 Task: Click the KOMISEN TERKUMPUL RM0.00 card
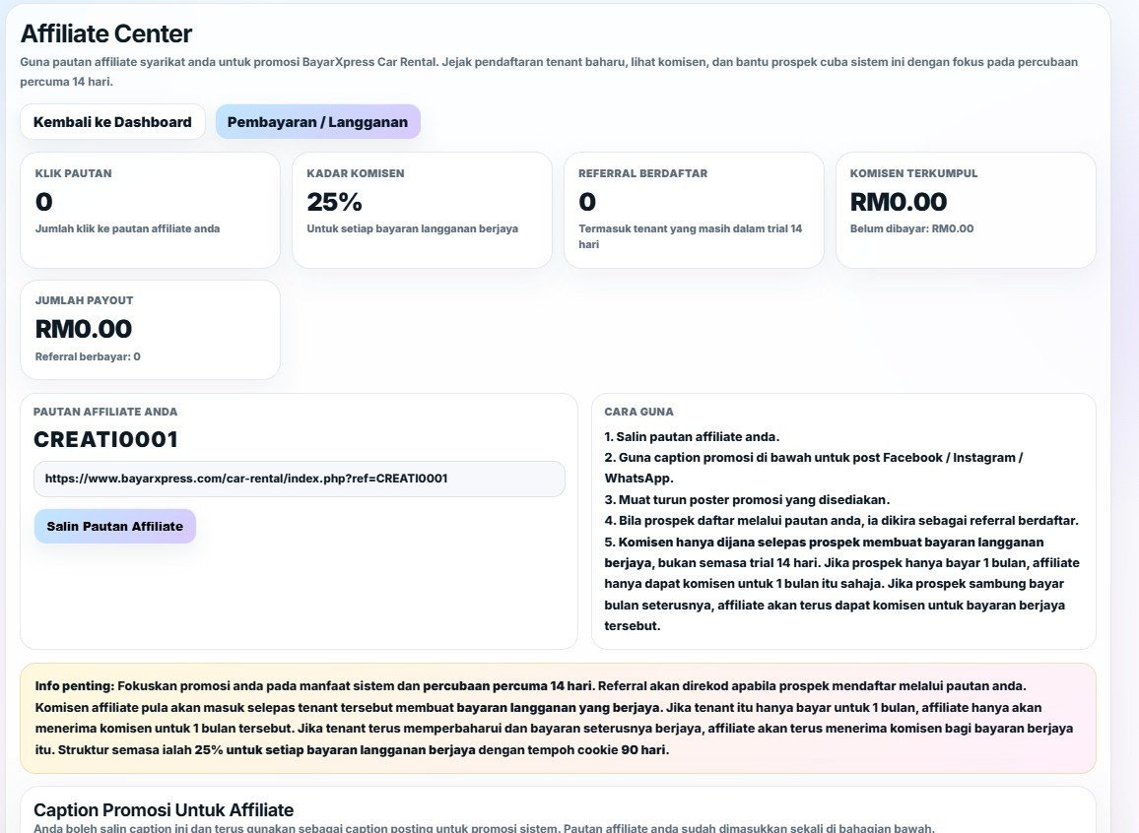point(966,207)
